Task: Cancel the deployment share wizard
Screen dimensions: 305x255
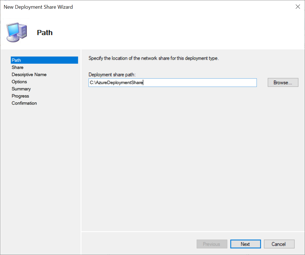Action: point(279,244)
